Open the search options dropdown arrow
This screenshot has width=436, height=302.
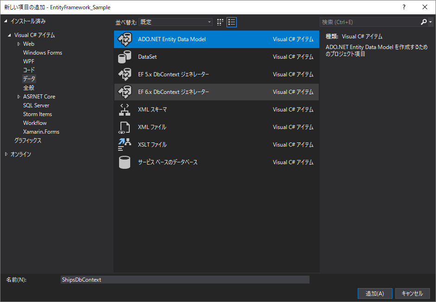tap(430, 22)
